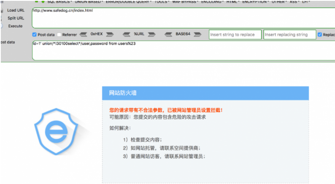Click the BASE64 encode right arrow
The width and height of the screenshot is (335, 184).
coord(197,34)
